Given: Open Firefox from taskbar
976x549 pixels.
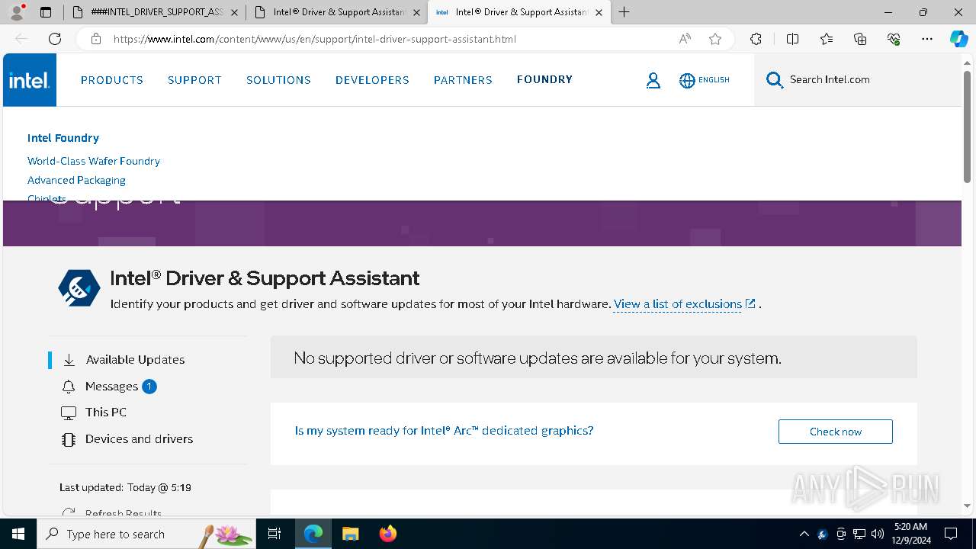Looking at the screenshot, I should point(387,534).
